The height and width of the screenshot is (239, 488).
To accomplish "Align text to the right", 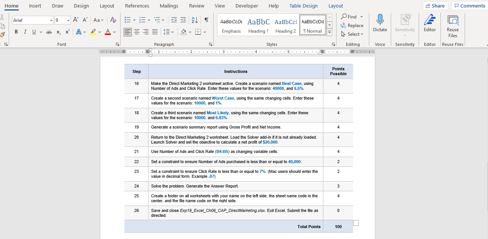I will click(146, 32).
